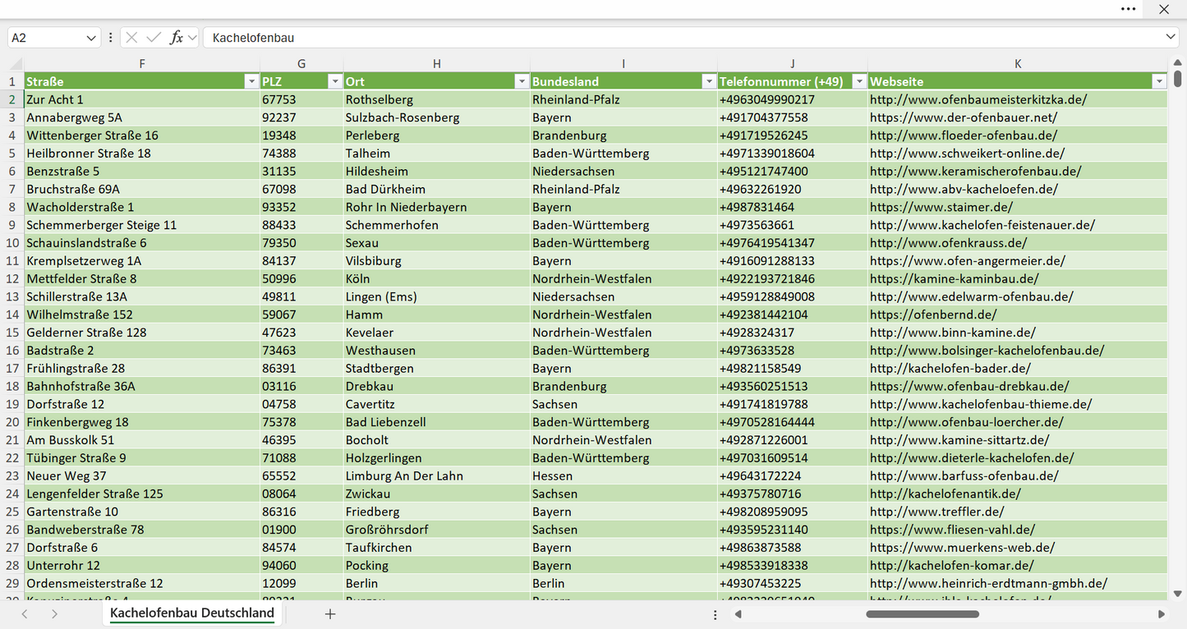This screenshot has height=629, width=1187.
Task: Click the horizontal scrollbar left arrow
Action: 738,614
